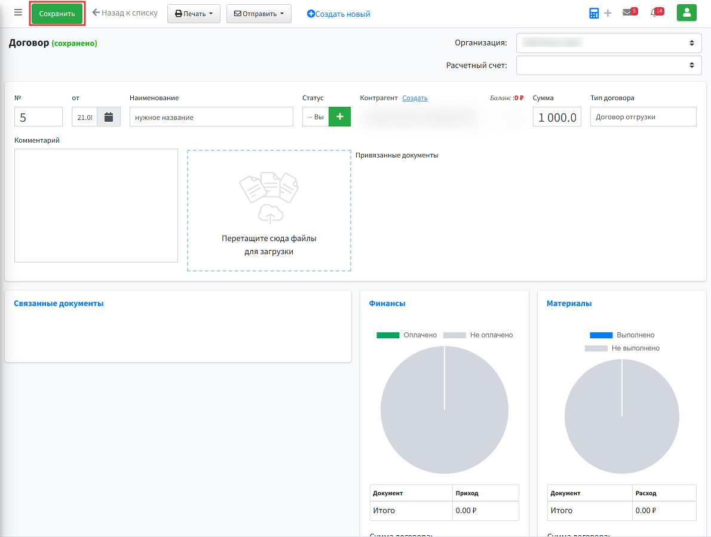This screenshot has width=711, height=537.
Task: Open the green user profile button
Action: pos(687,13)
